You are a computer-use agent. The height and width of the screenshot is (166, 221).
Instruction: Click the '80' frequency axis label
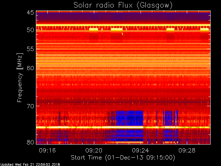30,142
